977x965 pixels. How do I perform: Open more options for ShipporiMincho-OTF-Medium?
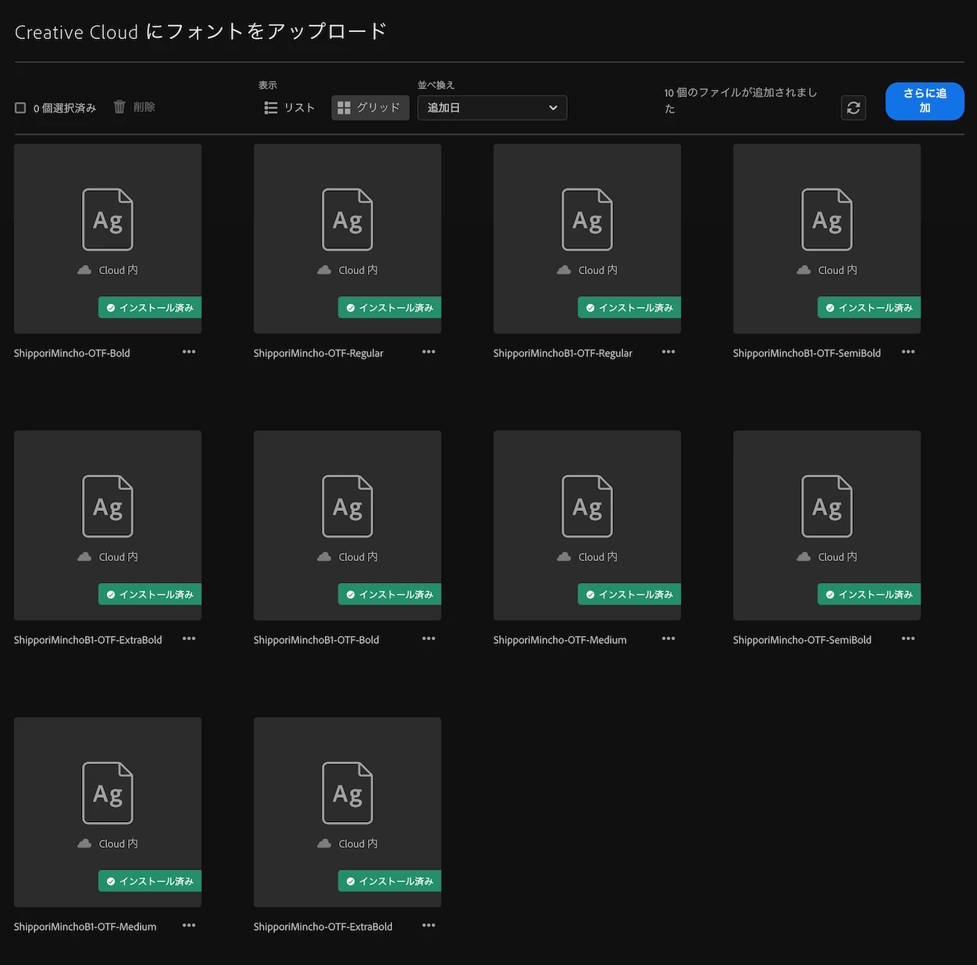669,638
